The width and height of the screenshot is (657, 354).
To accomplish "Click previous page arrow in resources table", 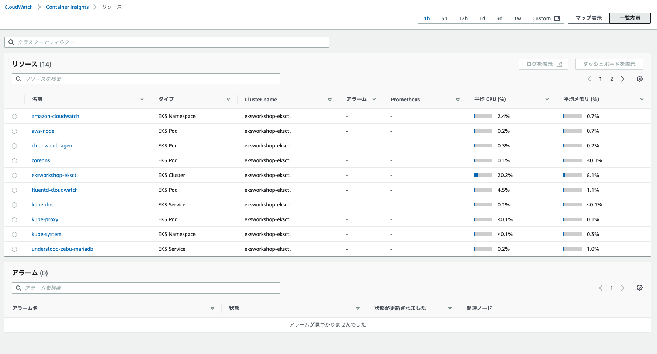I will (x=589, y=79).
